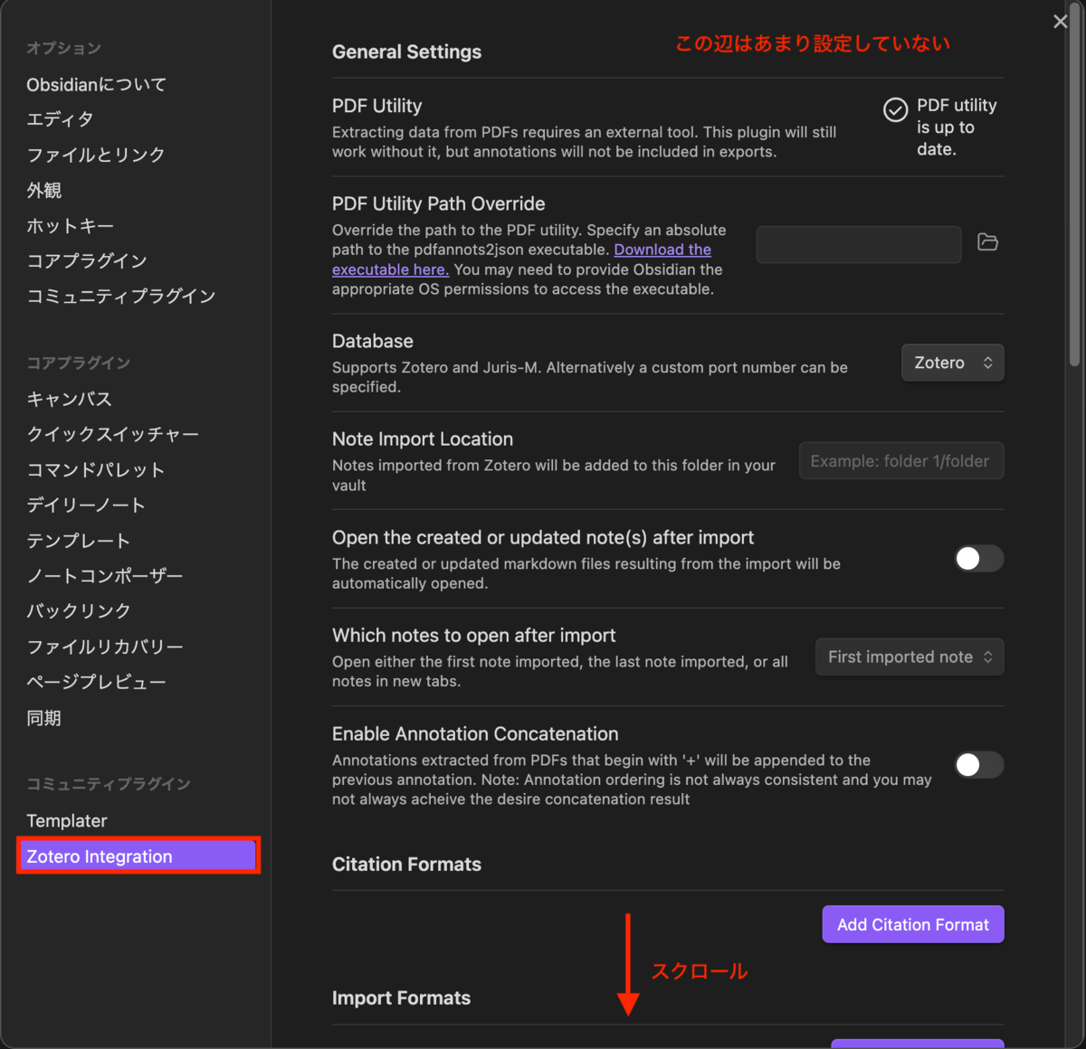Image resolution: width=1086 pixels, height=1049 pixels.
Task: Click the PDF utility up-to-date checkmark icon
Action: (x=895, y=109)
